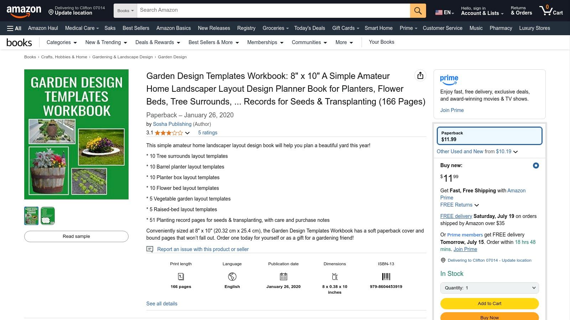The height and width of the screenshot is (320, 570).
Task: Click the Add to Cart button
Action: [489, 304]
